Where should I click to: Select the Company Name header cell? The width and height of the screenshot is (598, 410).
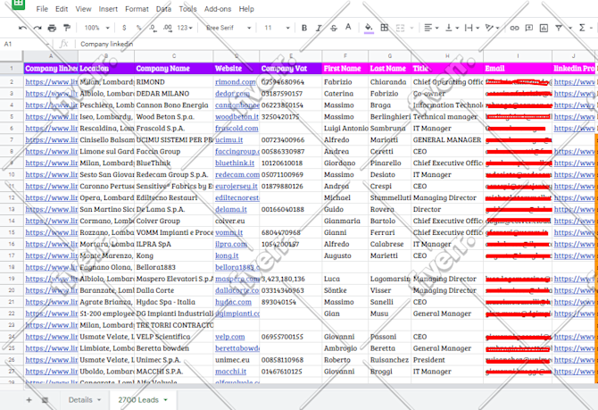click(x=174, y=69)
